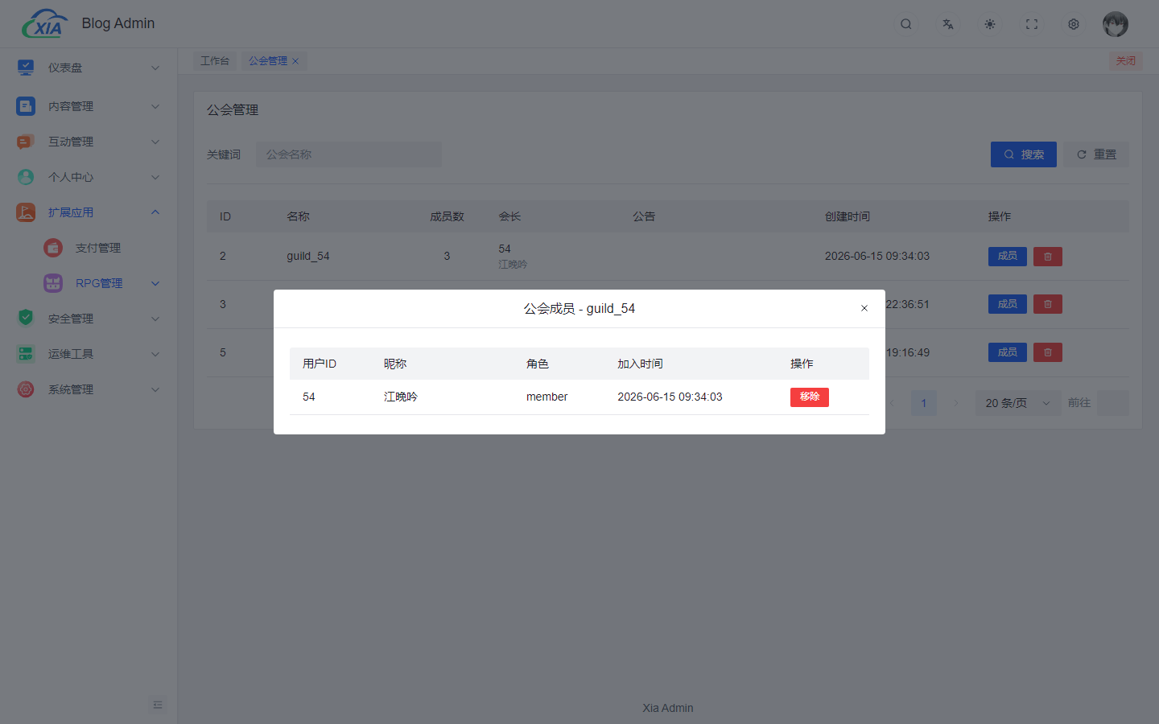Expand the 仪表盘 menu chevron
The width and height of the screenshot is (1159, 724).
coord(155,68)
